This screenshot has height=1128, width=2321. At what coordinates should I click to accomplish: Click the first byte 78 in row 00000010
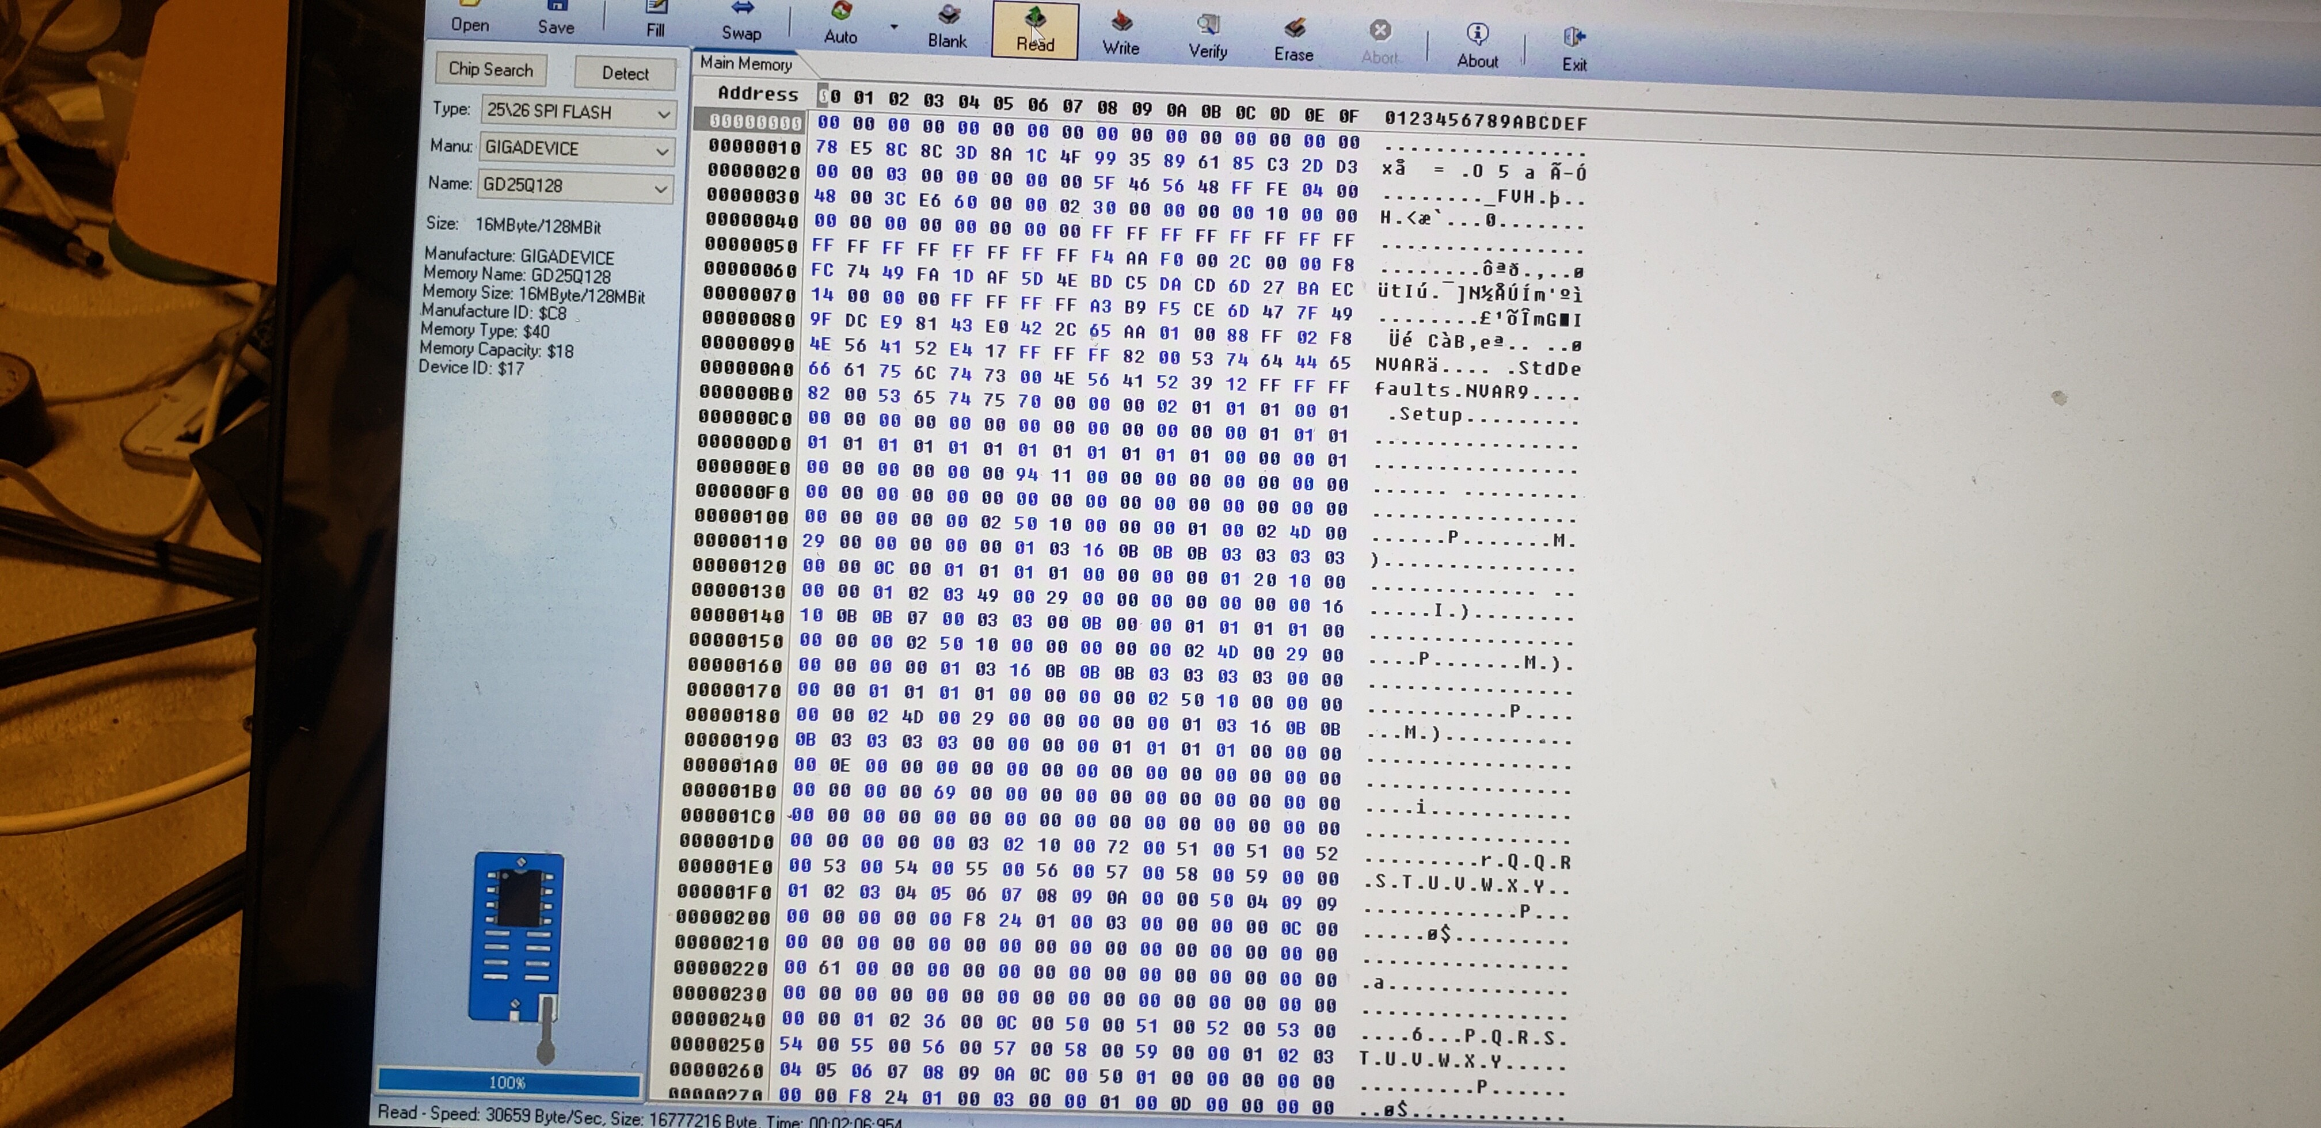coord(826,147)
